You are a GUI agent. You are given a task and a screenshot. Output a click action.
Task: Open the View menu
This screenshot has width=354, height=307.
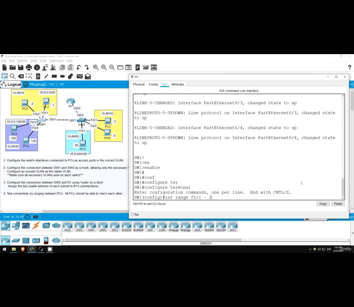click(x=33, y=61)
